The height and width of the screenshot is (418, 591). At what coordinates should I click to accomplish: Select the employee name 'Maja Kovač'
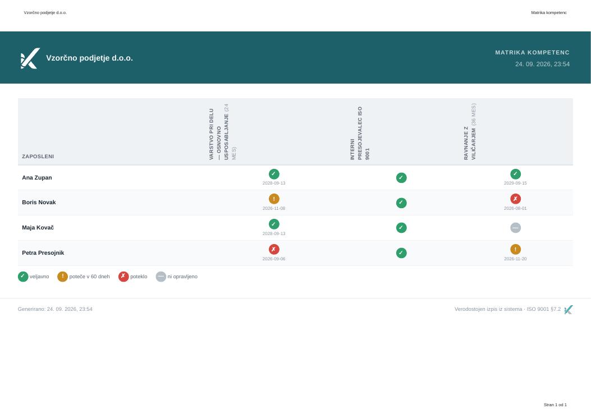pos(38,228)
